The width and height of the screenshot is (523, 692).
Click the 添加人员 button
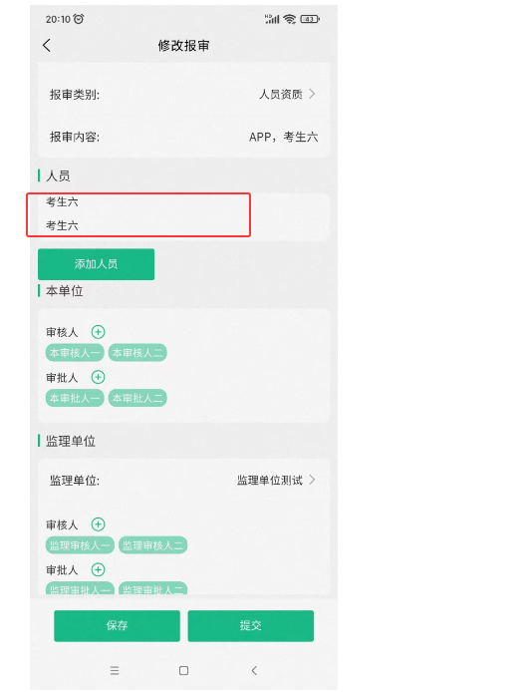pyautogui.click(x=97, y=264)
